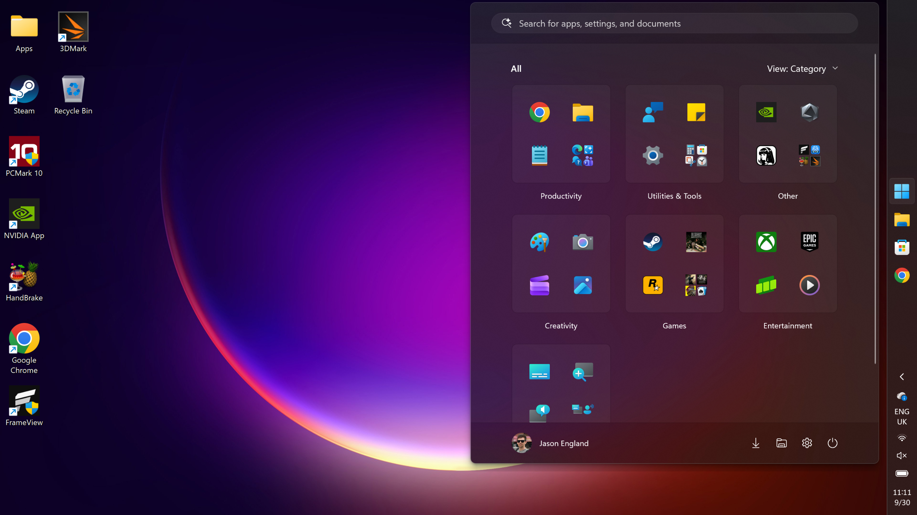917x515 pixels.
Task: Click the All heading in Start
Action: [516, 69]
